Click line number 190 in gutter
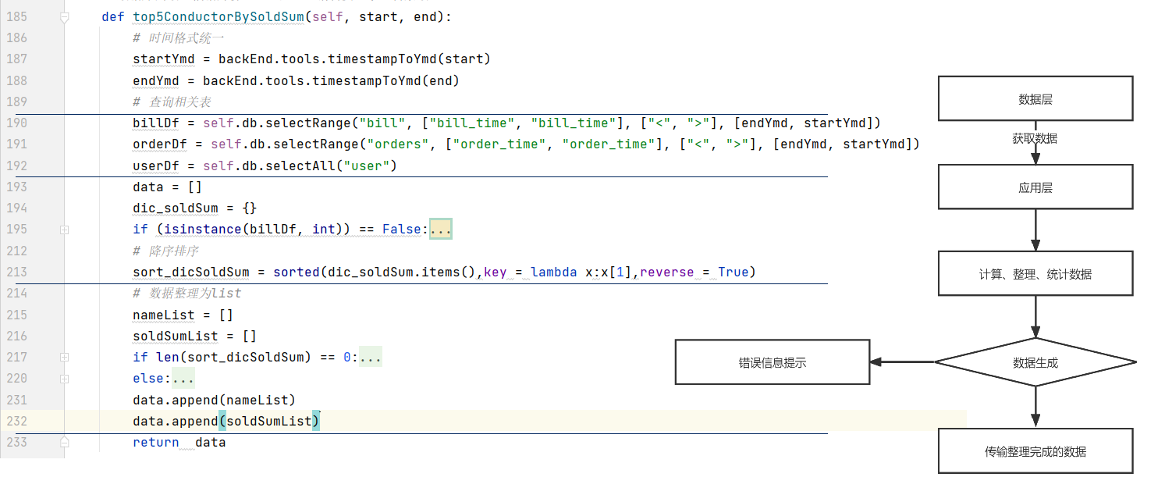The image size is (1158, 495). tap(16, 123)
